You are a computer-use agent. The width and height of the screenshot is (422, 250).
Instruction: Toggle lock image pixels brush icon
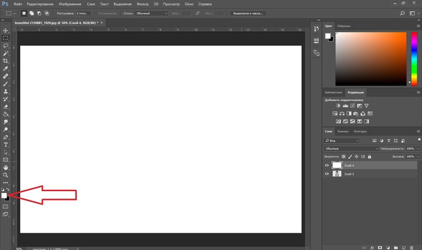[350, 156]
